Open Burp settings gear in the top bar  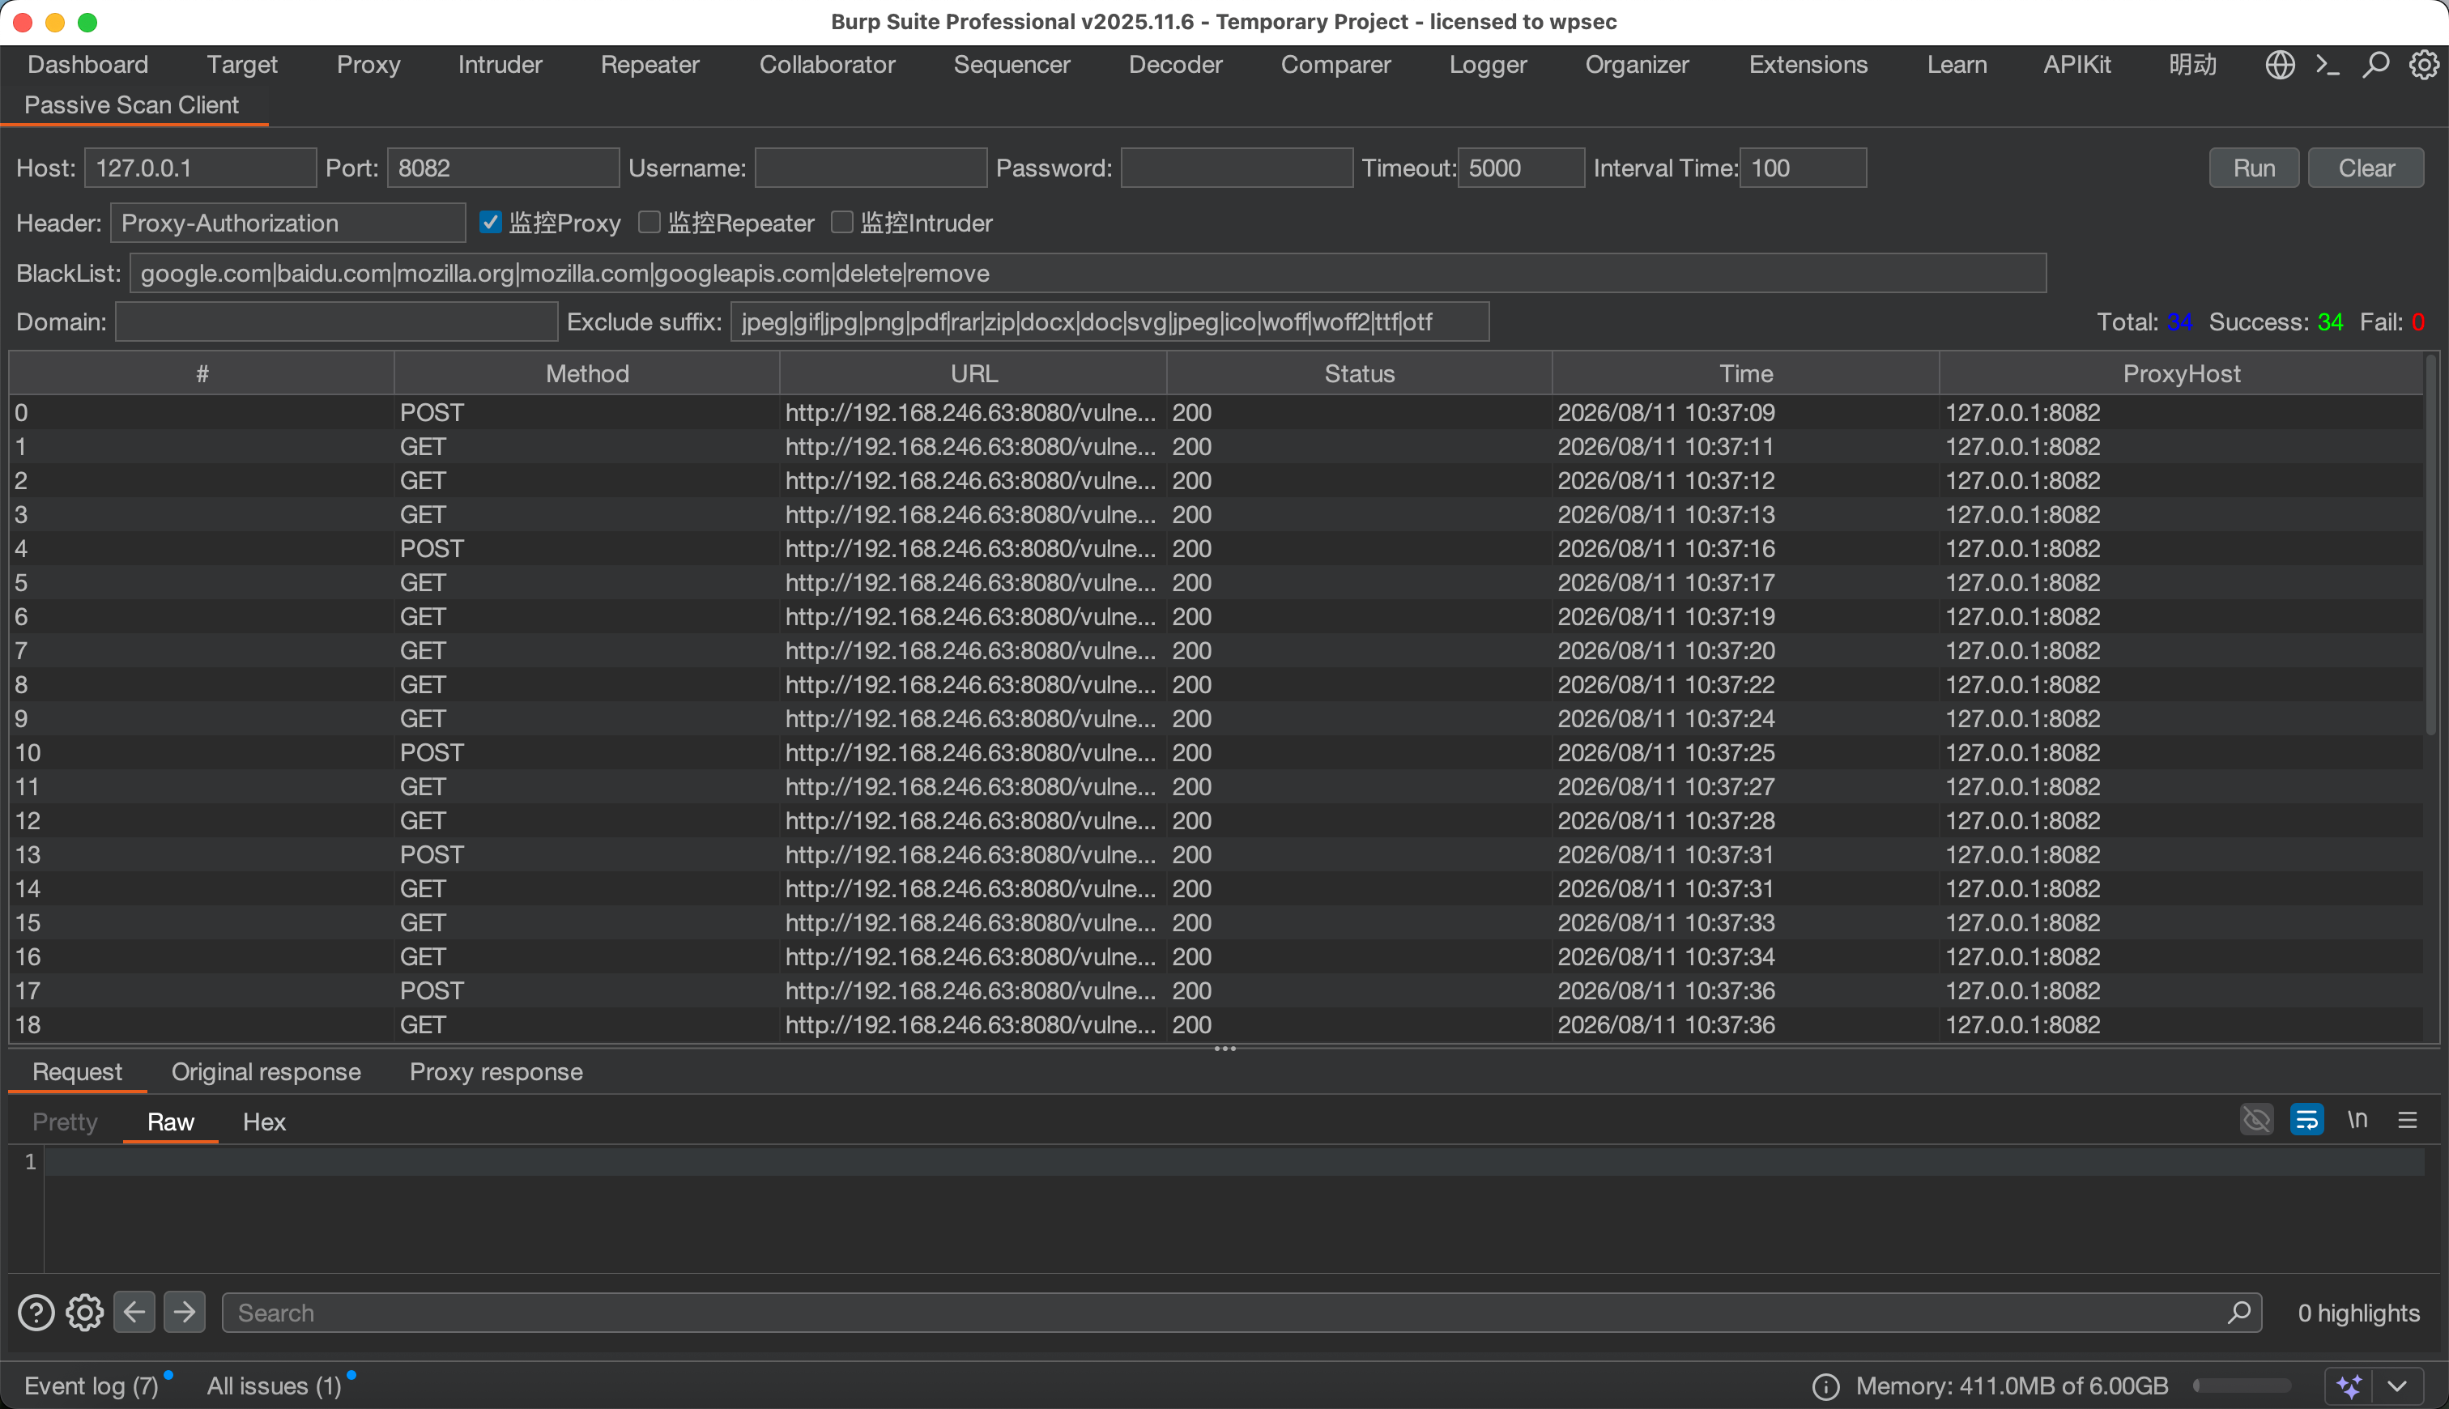[x=2423, y=65]
